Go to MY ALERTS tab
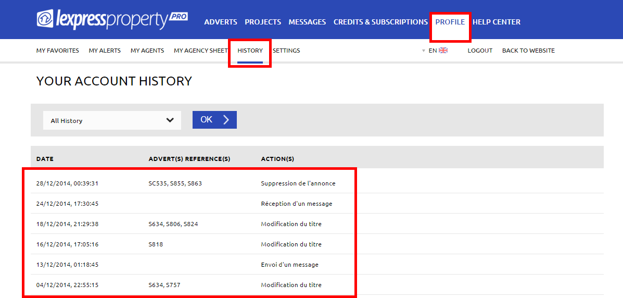The width and height of the screenshot is (623, 298). coord(105,51)
